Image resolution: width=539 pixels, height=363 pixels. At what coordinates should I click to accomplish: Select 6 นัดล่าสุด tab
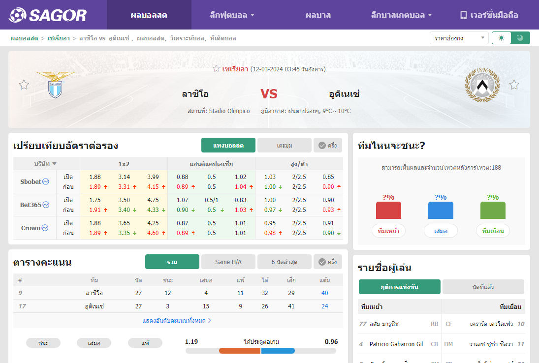tap(285, 262)
